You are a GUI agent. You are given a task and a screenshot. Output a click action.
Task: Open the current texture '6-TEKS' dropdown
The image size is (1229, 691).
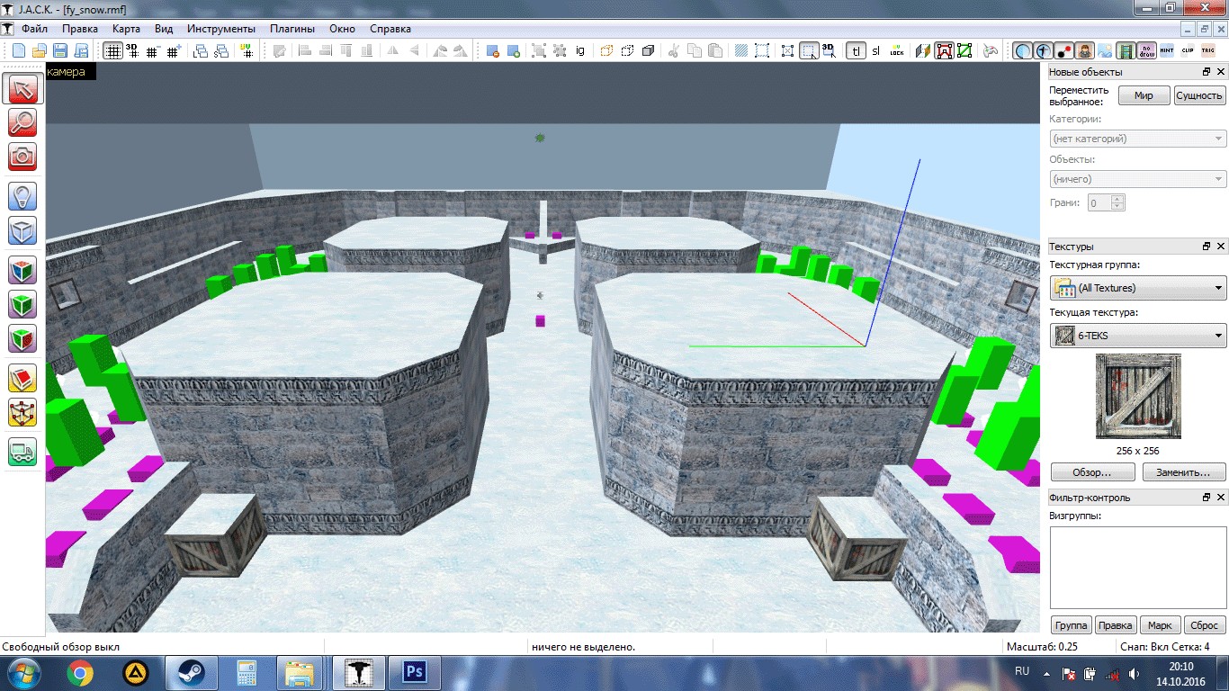1216,335
